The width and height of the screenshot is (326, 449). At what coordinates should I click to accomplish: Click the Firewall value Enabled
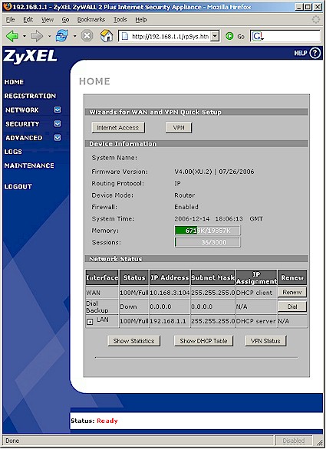[x=186, y=207]
